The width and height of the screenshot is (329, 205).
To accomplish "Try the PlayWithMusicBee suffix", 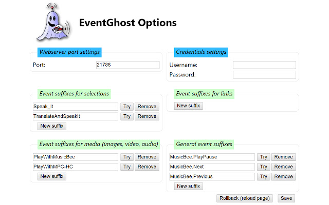I will coord(127,157).
